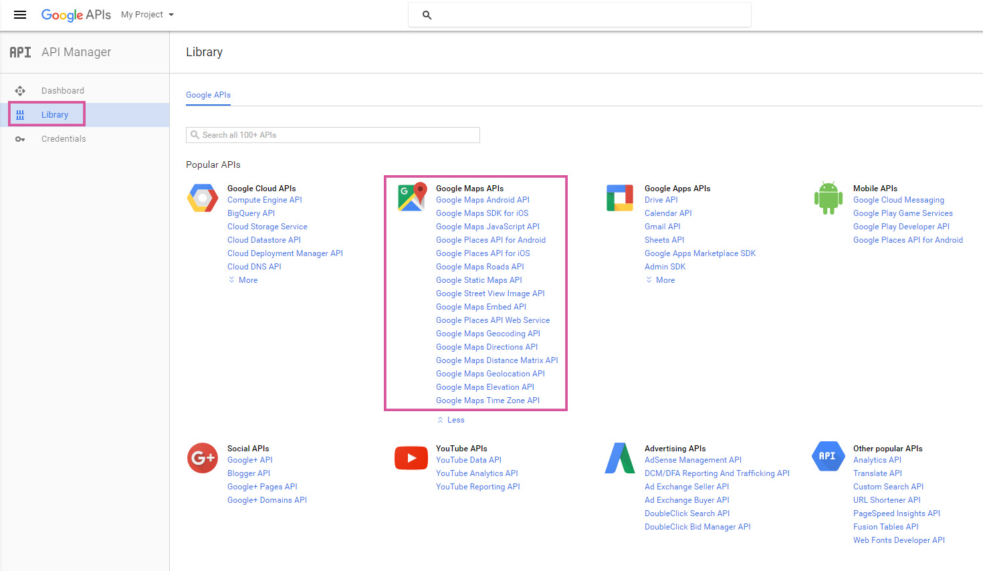Open Sheets API link
Viewport: 983px width, 571px height.
pyautogui.click(x=665, y=240)
